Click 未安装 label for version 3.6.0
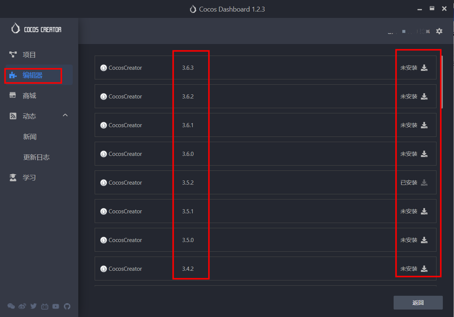This screenshot has width=454, height=317. click(409, 154)
